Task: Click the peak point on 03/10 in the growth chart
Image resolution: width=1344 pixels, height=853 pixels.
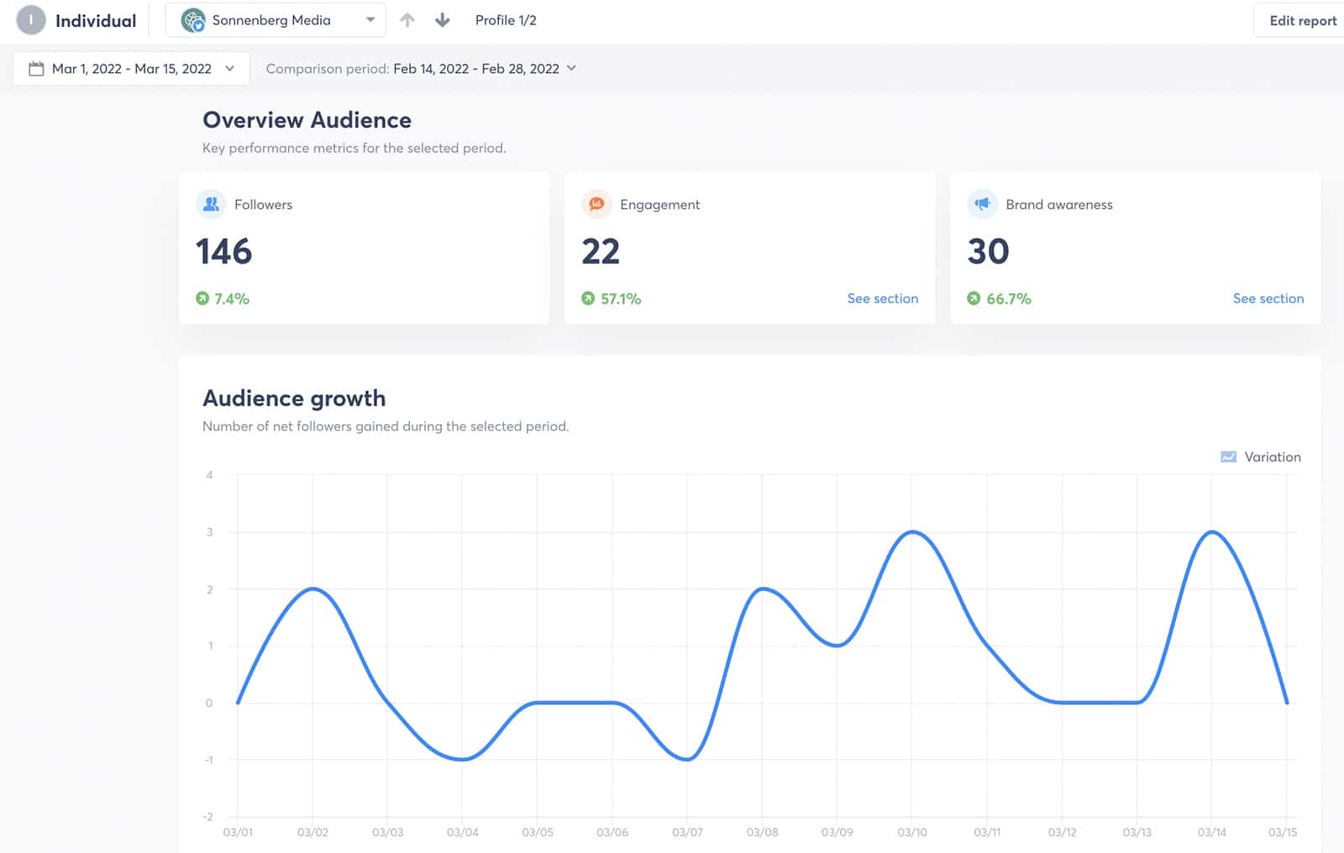Action: 913,531
